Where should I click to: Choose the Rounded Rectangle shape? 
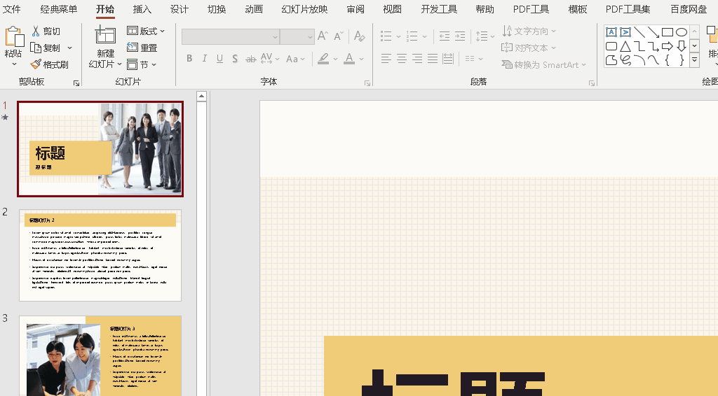coord(611,46)
